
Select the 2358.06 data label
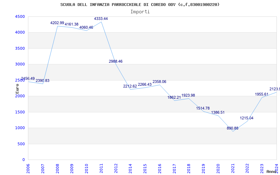point(159,82)
